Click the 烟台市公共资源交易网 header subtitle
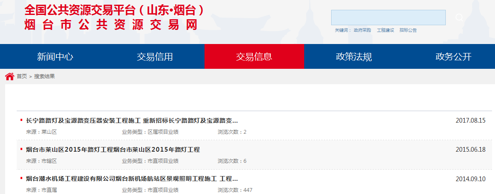 [x=111, y=24]
